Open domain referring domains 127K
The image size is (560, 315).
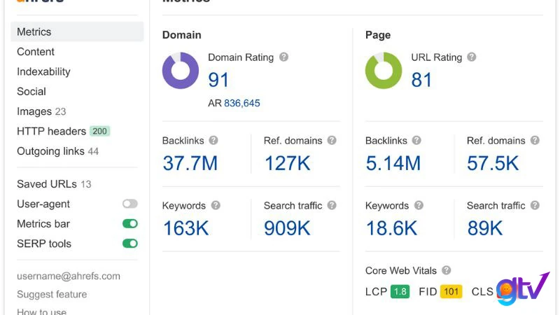[x=287, y=163]
